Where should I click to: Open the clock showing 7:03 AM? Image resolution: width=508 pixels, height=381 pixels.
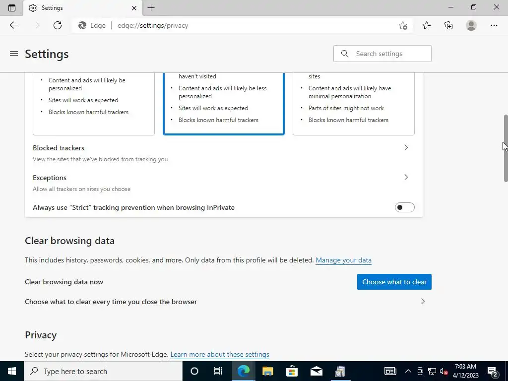465,371
